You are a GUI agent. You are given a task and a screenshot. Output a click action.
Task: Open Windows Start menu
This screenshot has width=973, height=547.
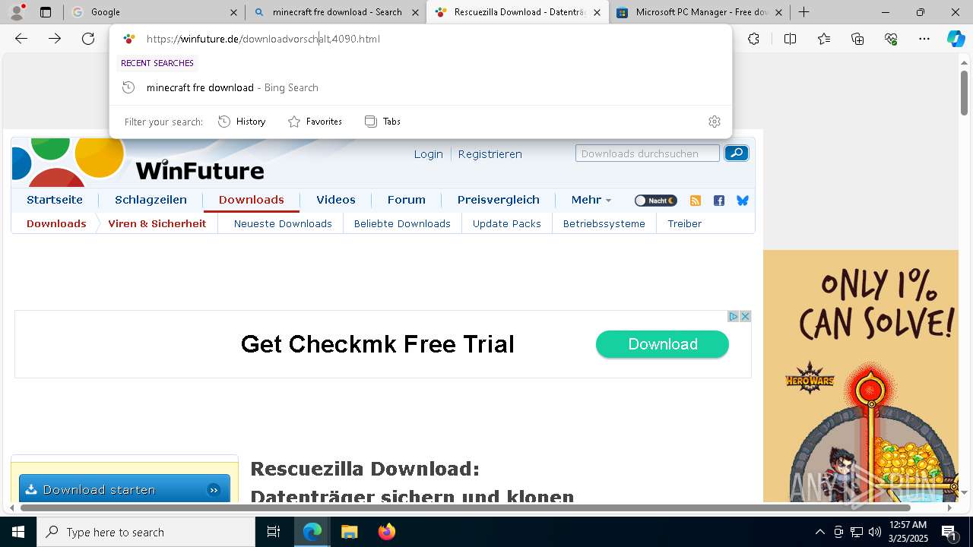18,532
